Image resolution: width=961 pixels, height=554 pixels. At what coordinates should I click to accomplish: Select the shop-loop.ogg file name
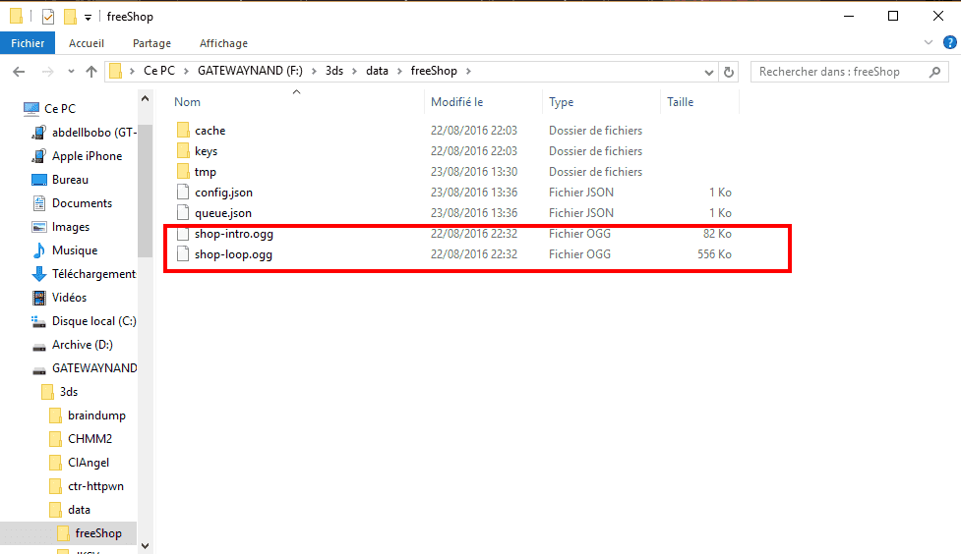coord(233,254)
